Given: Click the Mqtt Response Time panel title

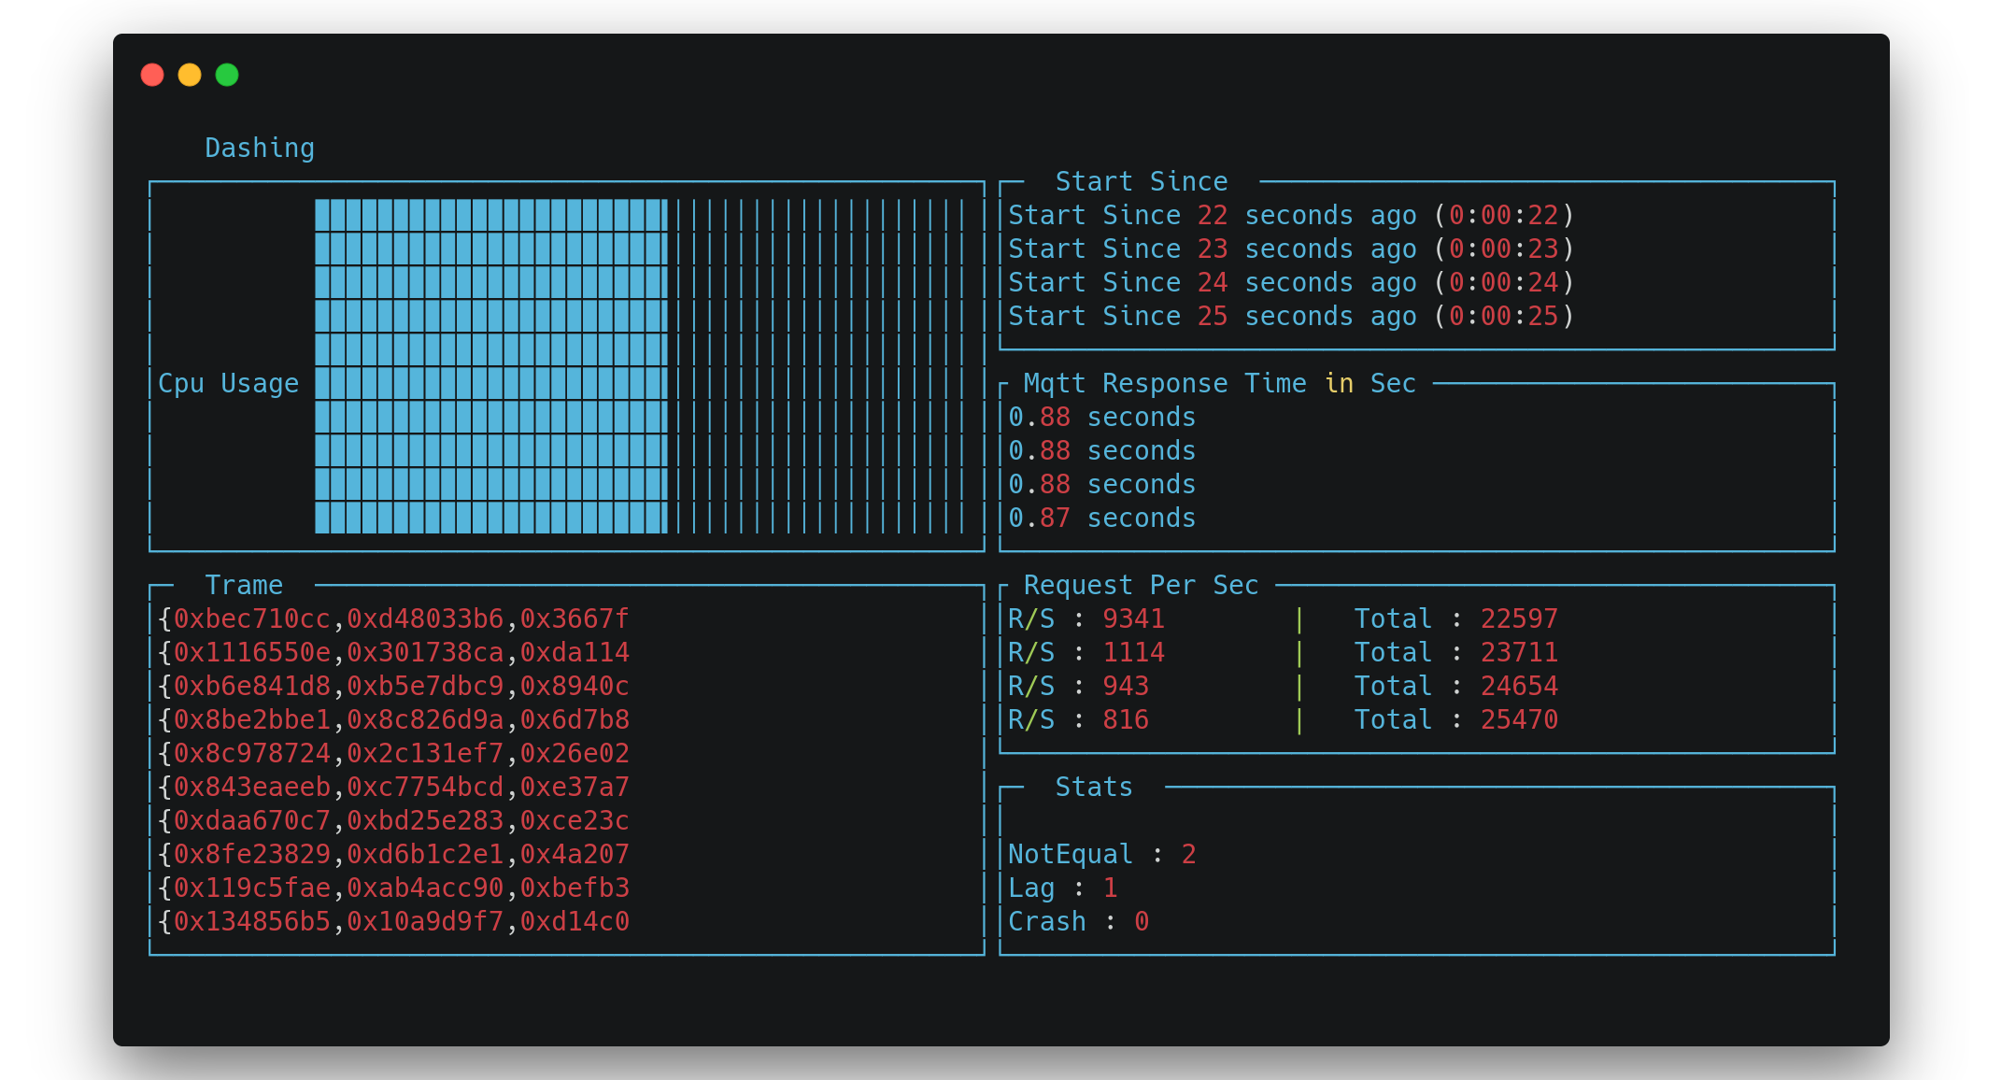Looking at the screenshot, I should [x=1219, y=383].
